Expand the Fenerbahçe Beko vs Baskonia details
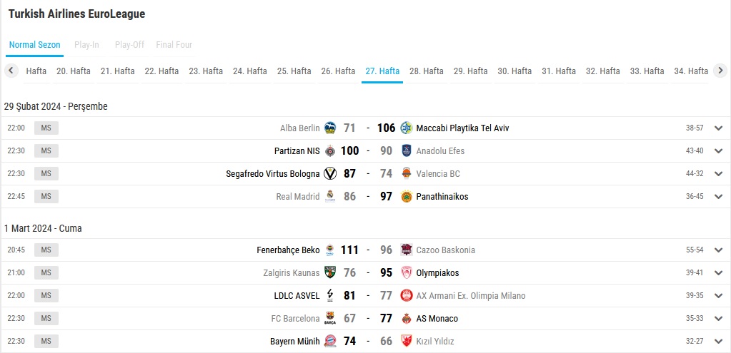 (x=718, y=250)
